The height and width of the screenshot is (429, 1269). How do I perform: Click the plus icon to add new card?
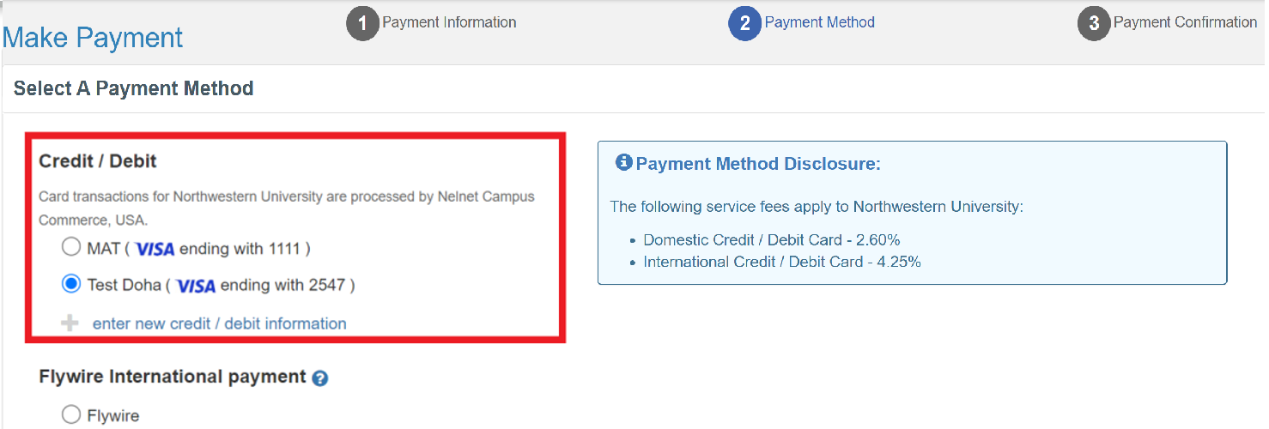(70, 323)
